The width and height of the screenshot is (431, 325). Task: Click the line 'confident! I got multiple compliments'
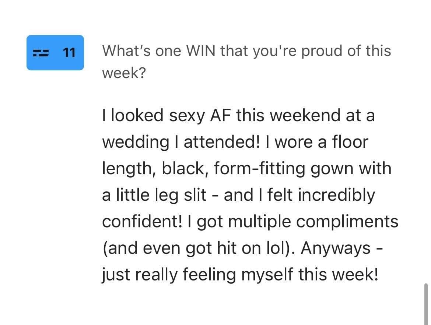coord(250,221)
